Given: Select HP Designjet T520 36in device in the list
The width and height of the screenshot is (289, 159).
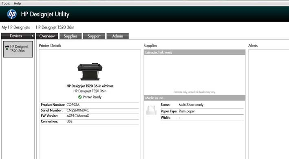Looking at the screenshot, I should tap(18, 49).
